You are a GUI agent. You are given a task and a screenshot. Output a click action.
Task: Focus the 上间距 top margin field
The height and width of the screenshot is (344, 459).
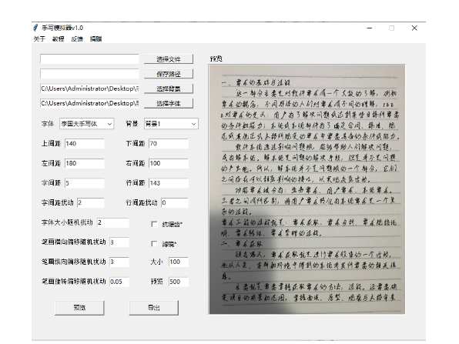(x=84, y=144)
